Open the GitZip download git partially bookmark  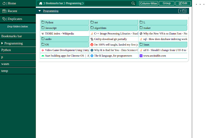pos(114,39)
